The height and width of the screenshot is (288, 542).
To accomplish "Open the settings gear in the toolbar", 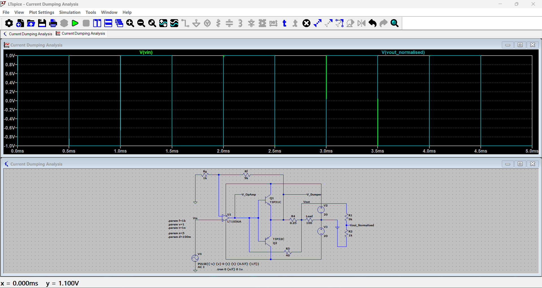I will coord(9,23).
